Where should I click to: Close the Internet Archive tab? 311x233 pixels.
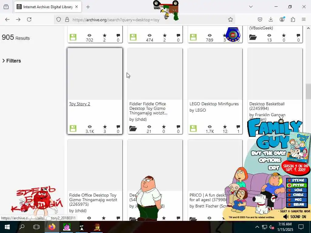click(77, 7)
